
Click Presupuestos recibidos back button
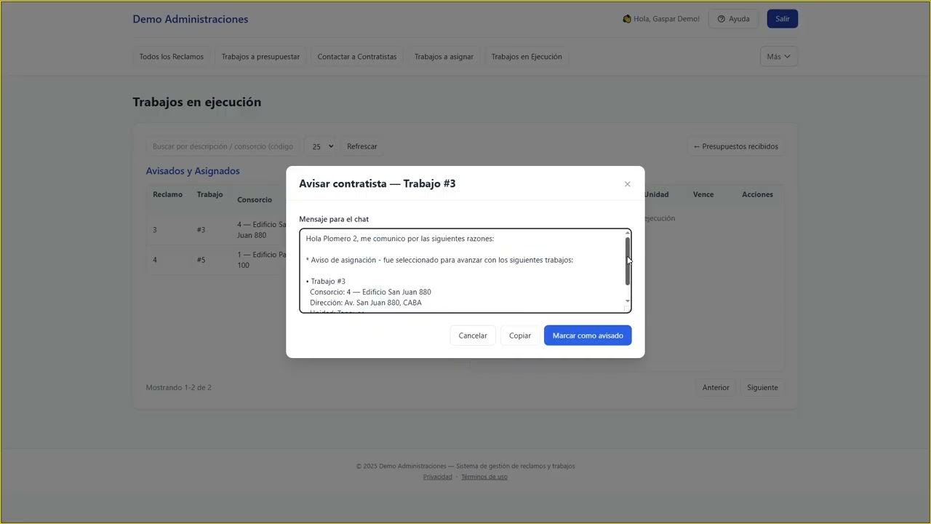[736, 146]
